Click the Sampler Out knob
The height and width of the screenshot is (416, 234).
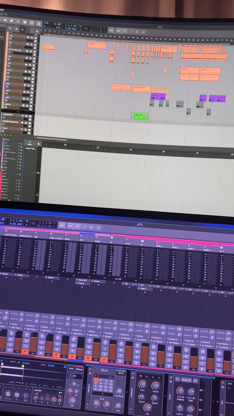72,400
